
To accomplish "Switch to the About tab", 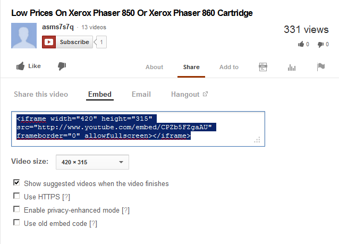I will coord(154,67).
